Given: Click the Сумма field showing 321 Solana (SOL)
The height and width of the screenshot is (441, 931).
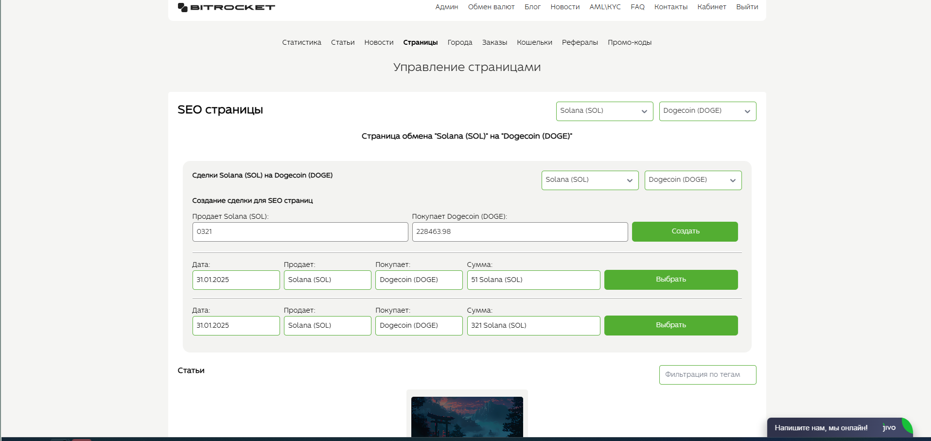Looking at the screenshot, I should tap(533, 326).
